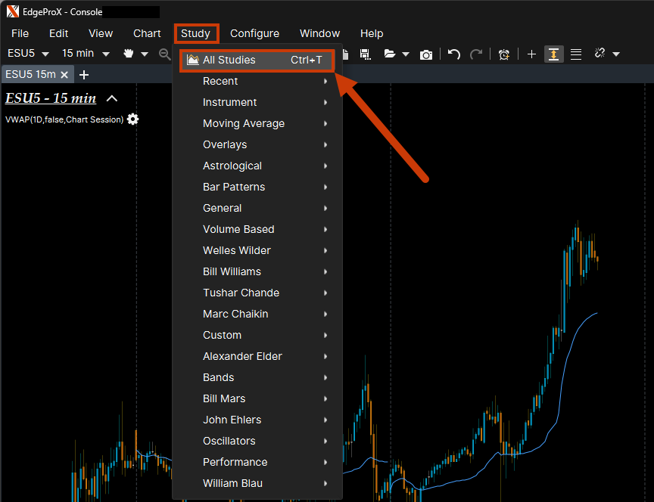Close the ESU5 15m tab
Screen dimensions: 654x502
point(64,75)
